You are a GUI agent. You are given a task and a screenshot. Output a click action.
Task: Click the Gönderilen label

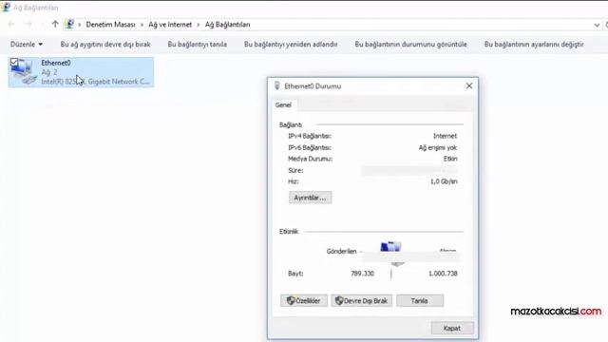[341, 251]
